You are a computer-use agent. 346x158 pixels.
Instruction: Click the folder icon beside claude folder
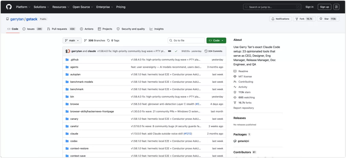pos(67,134)
